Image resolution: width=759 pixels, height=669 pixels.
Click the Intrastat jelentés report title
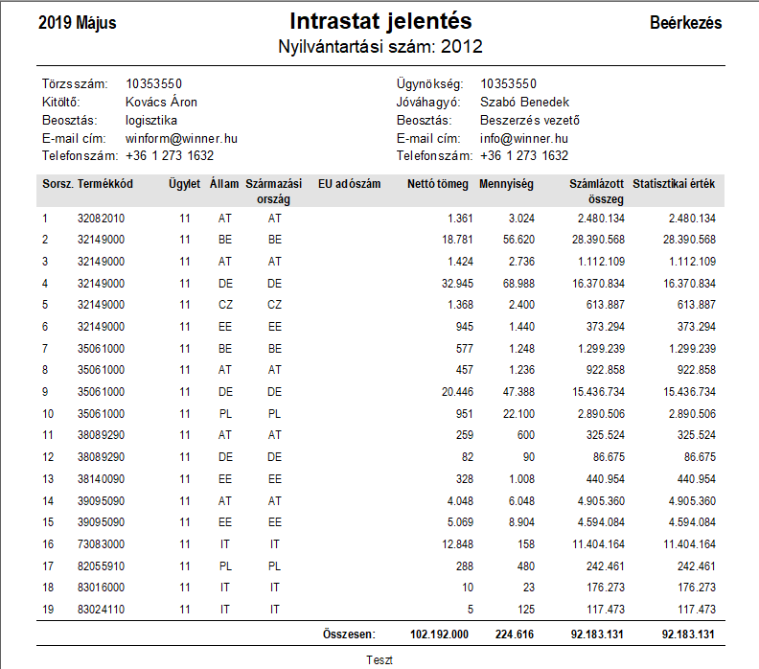[380, 21]
